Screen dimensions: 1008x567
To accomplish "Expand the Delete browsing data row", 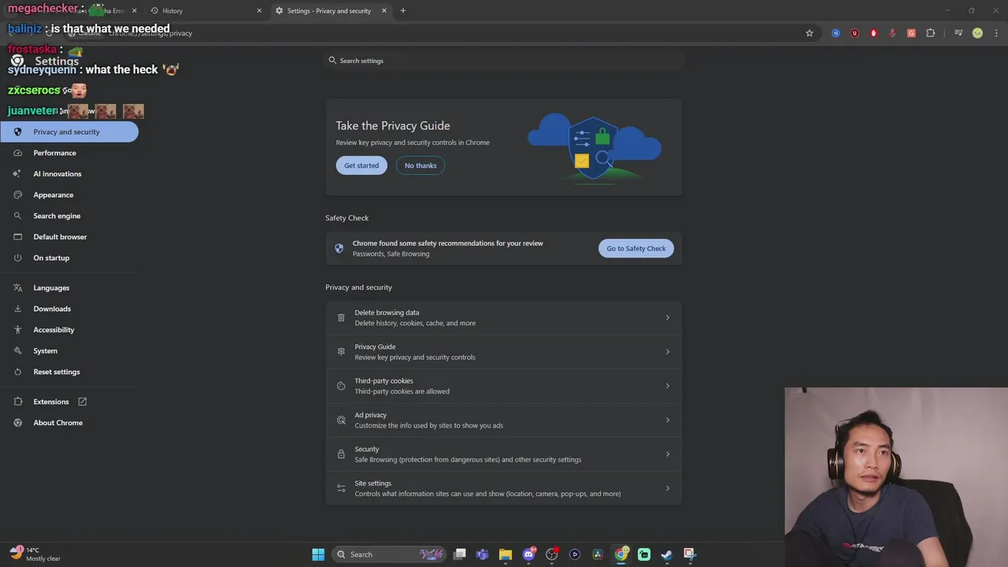I will click(504, 317).
